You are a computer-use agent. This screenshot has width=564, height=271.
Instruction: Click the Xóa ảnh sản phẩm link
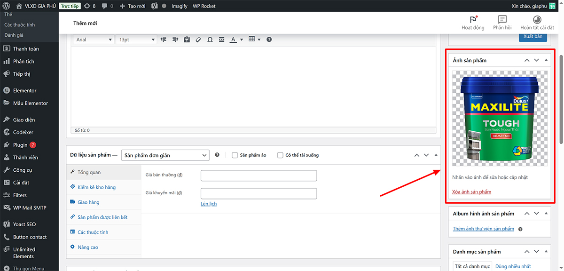pos(471,192)
